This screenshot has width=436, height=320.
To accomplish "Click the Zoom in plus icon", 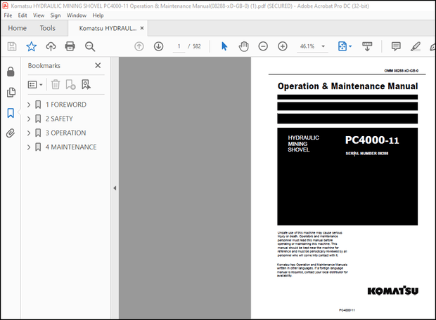I will click(283, 46).
